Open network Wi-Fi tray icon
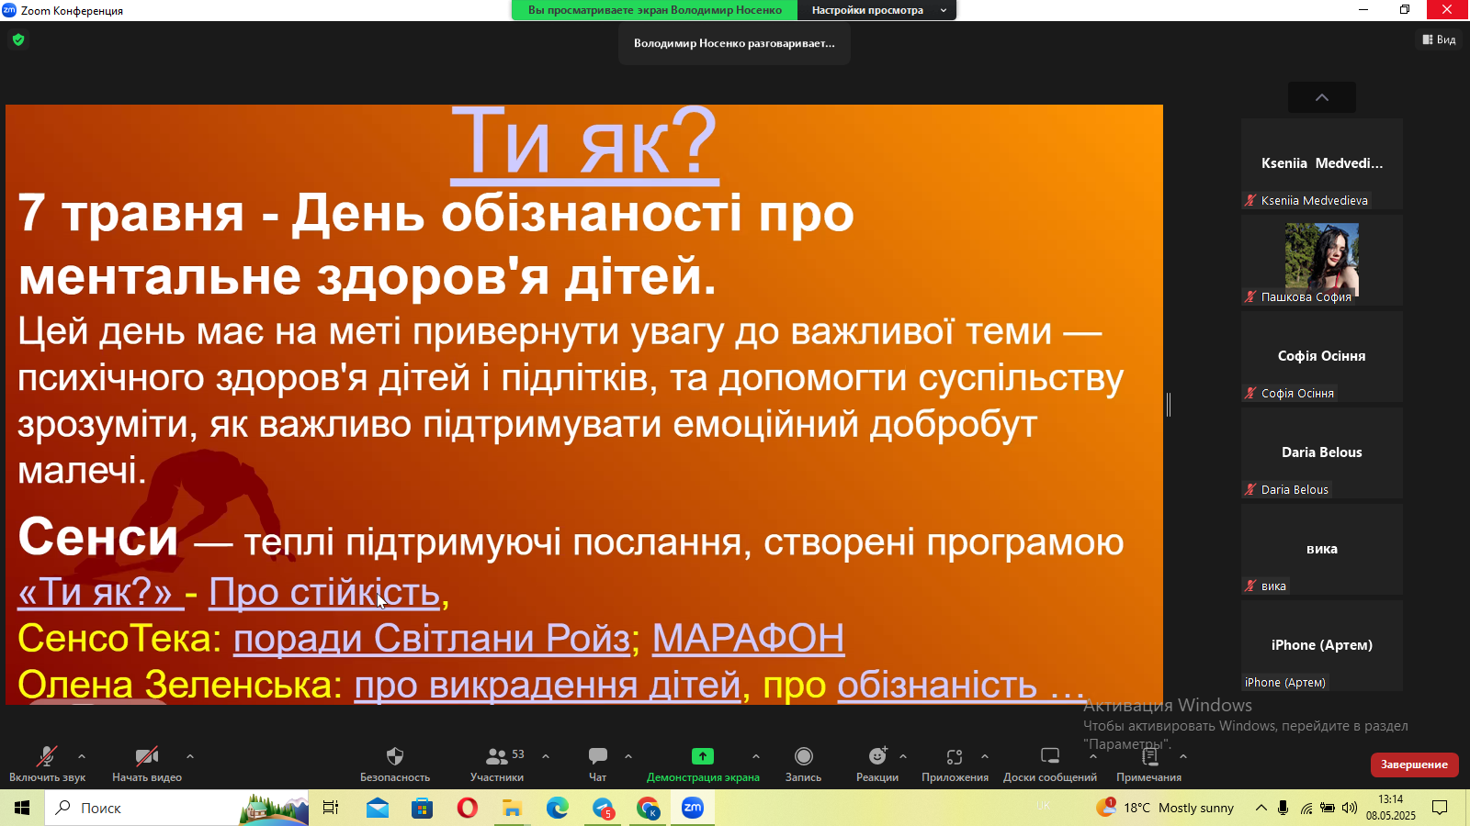The width and height of the screenshot is (1470, 826). tap(1306, 808)
